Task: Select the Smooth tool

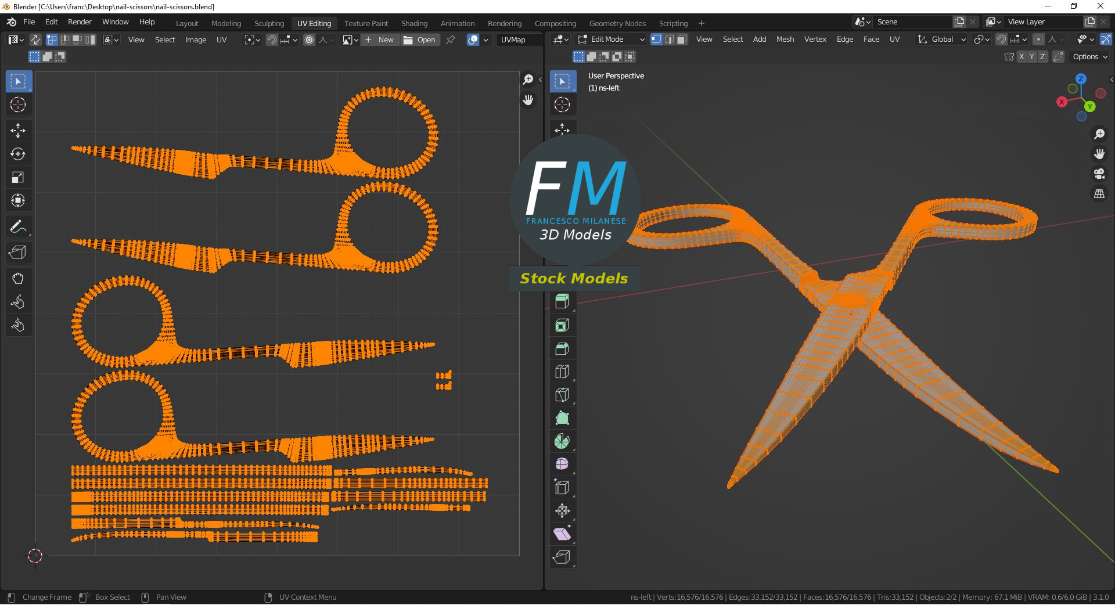Action: [x=562, y=464]
